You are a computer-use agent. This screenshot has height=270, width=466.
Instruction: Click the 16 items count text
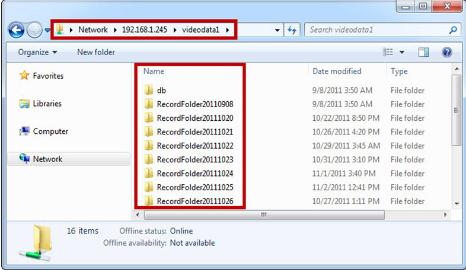(x=82, y=230)
